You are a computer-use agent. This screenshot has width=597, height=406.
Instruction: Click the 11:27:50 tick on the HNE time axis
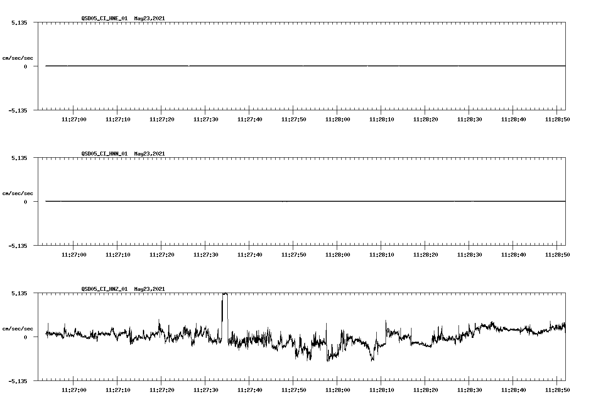293,119
